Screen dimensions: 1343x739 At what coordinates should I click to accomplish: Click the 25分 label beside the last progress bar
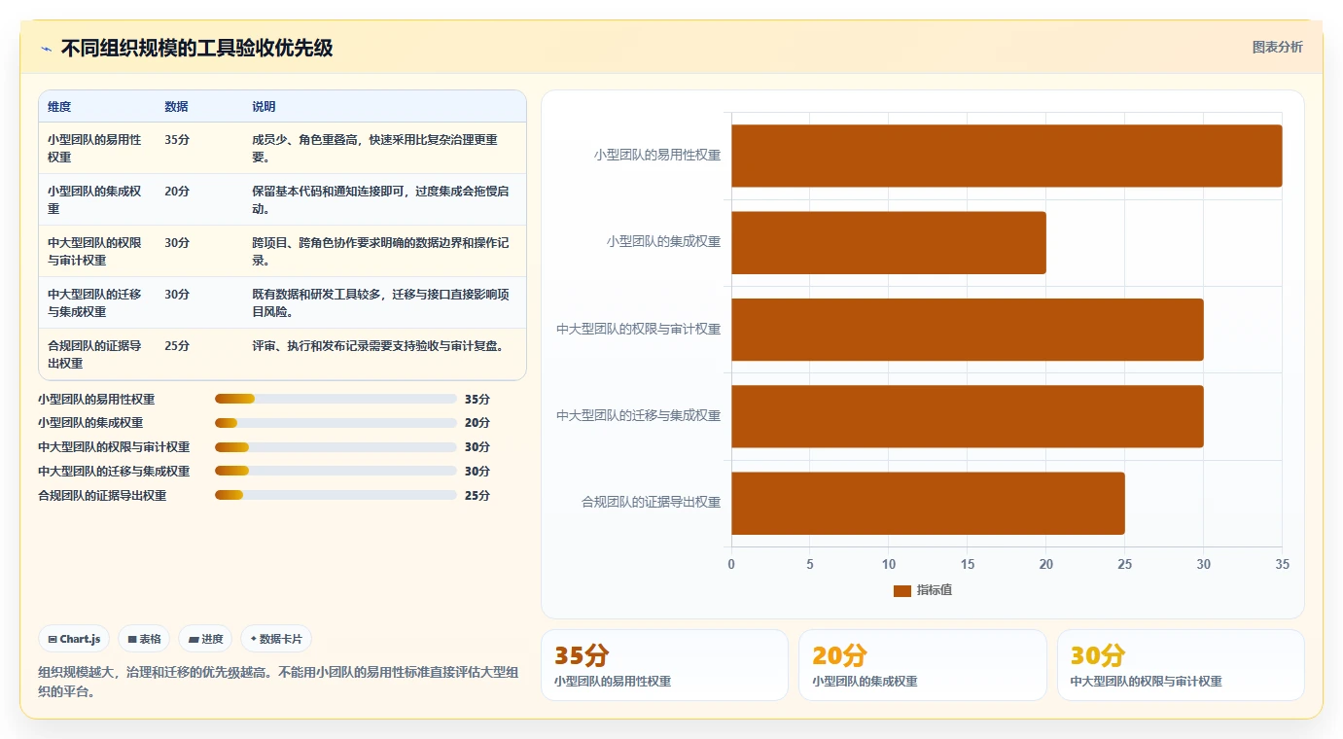pos(477,495)
